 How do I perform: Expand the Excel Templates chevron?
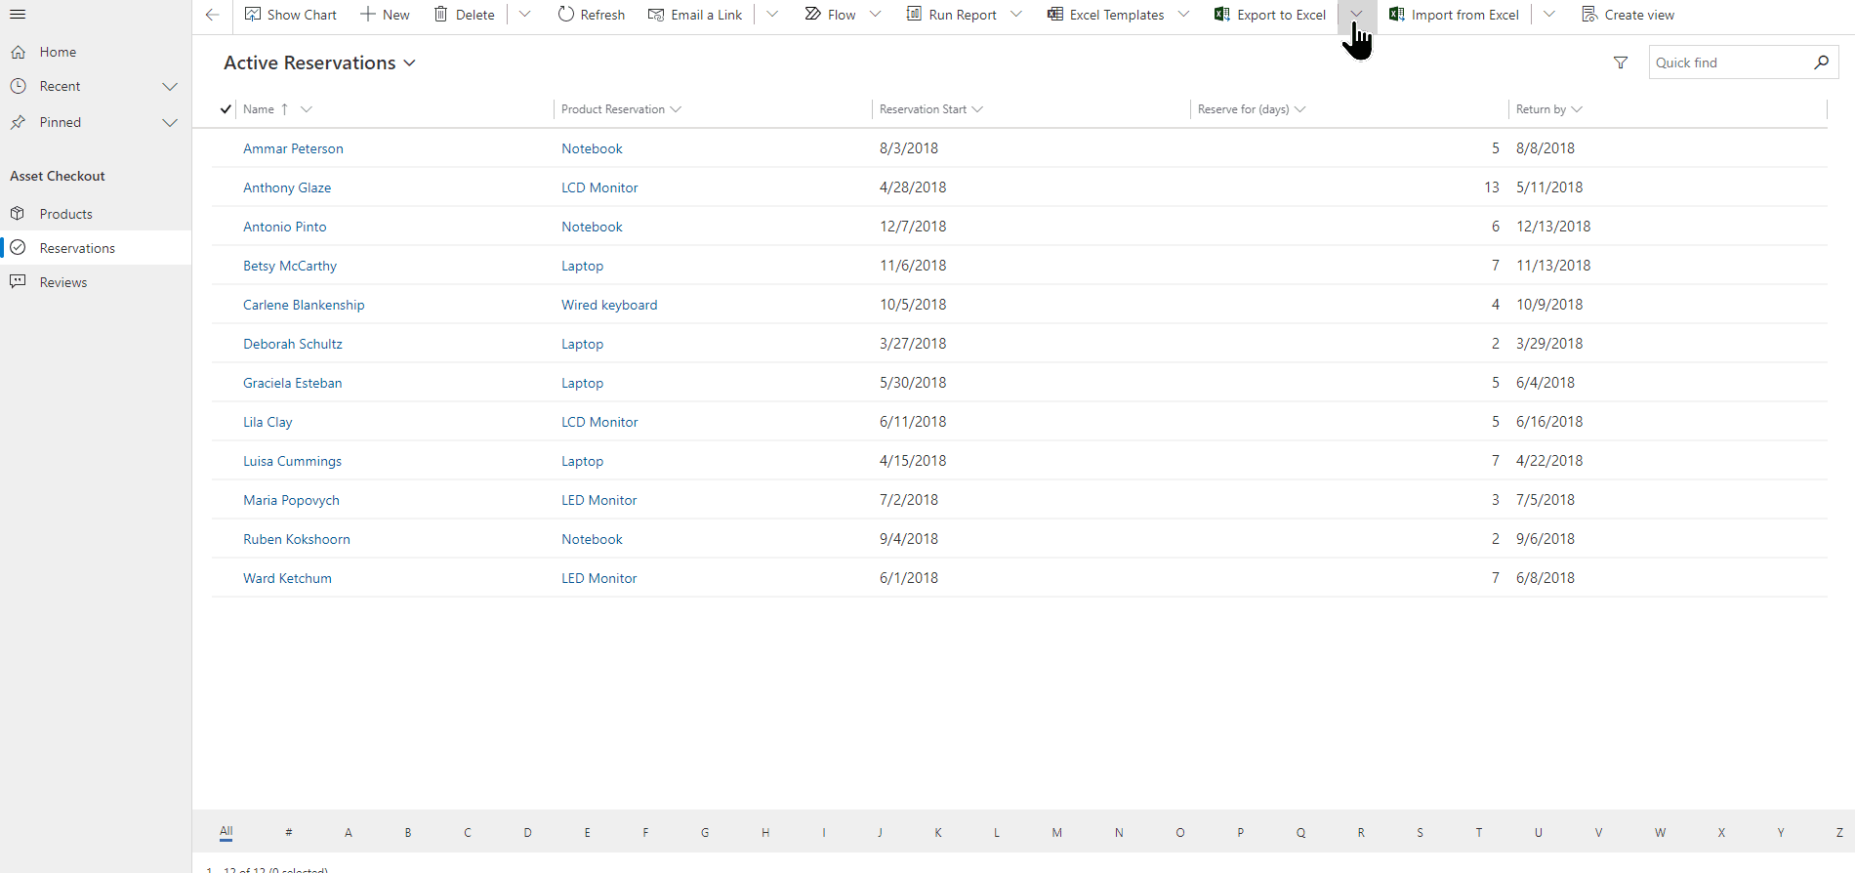click(x=1183, y=15)
